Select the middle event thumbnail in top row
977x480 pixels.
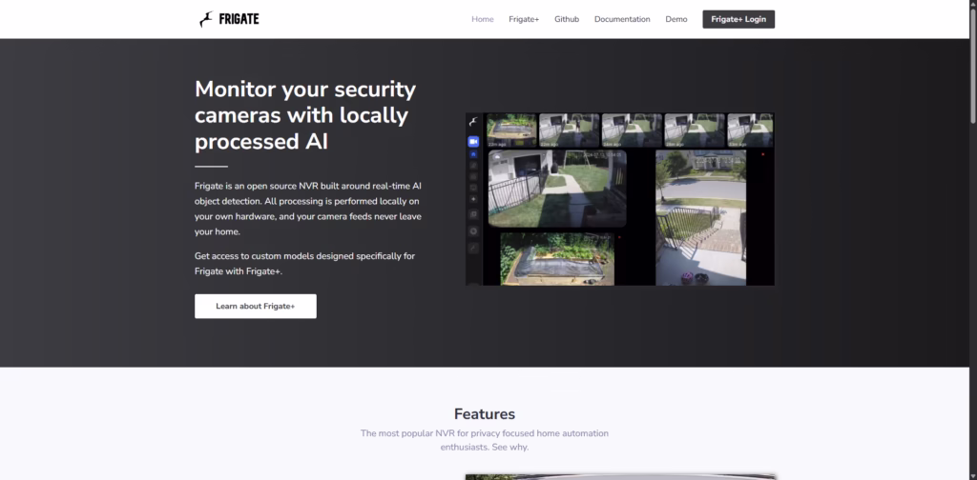[632, 130]
